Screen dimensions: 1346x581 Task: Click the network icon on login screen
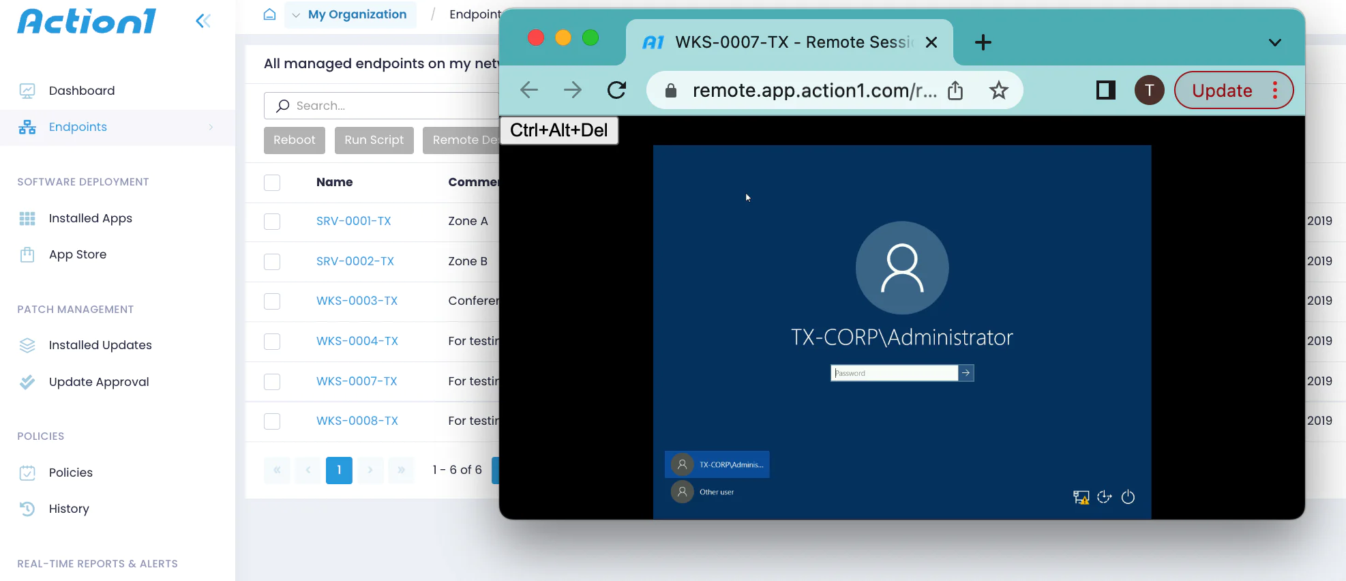[1081, 497]
